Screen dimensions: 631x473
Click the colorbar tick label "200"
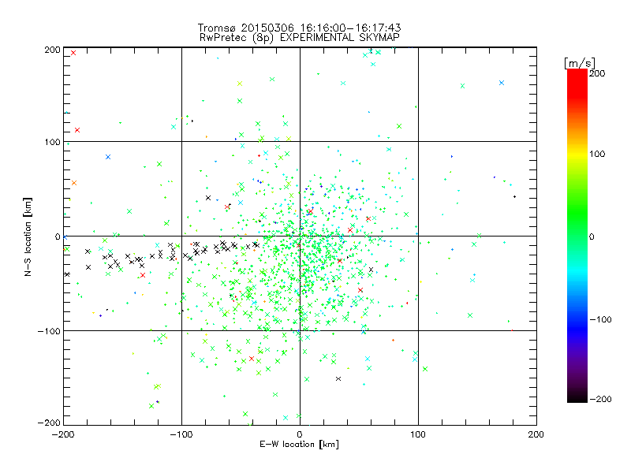click(x=597, y=73)
